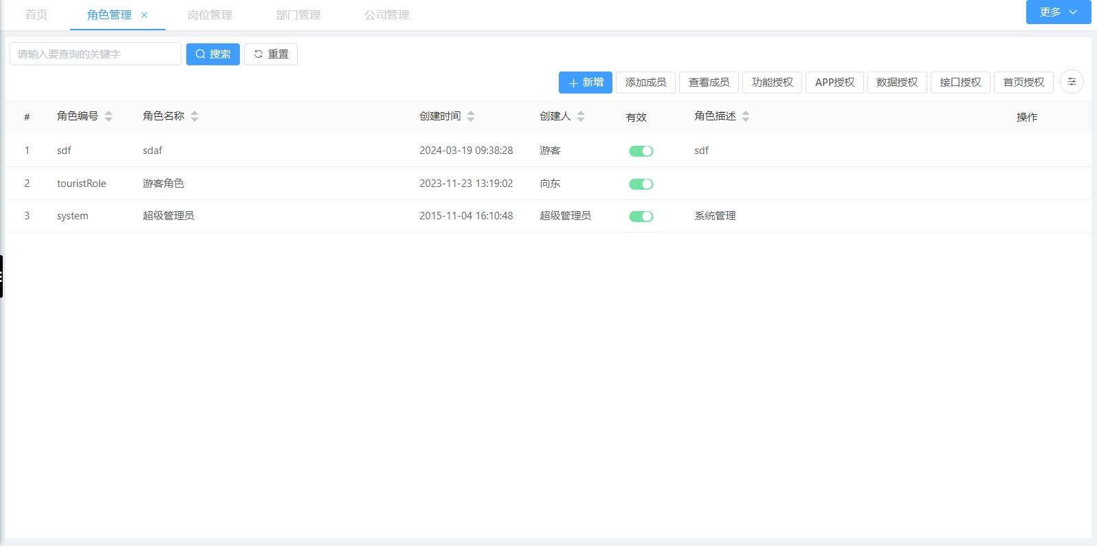1097x546 pixels.
Task: Click the 查看成员 button
Action: (x=709, y=83)
